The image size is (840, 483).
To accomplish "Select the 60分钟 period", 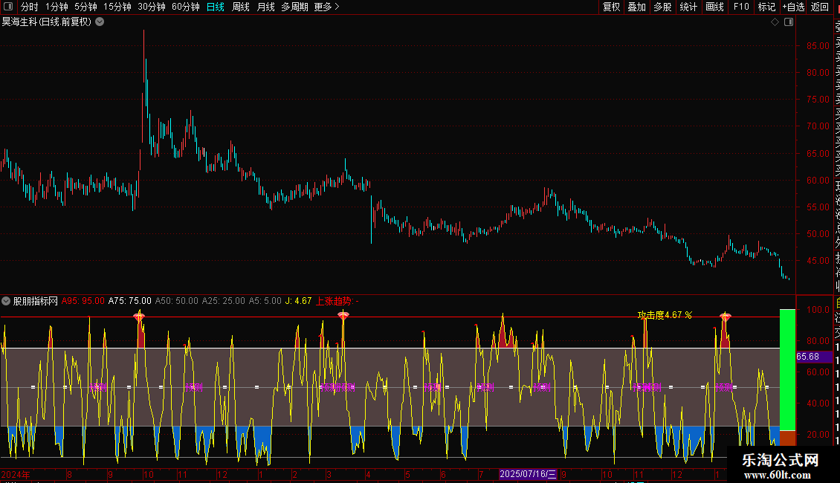I will click(x=186, y=7).
